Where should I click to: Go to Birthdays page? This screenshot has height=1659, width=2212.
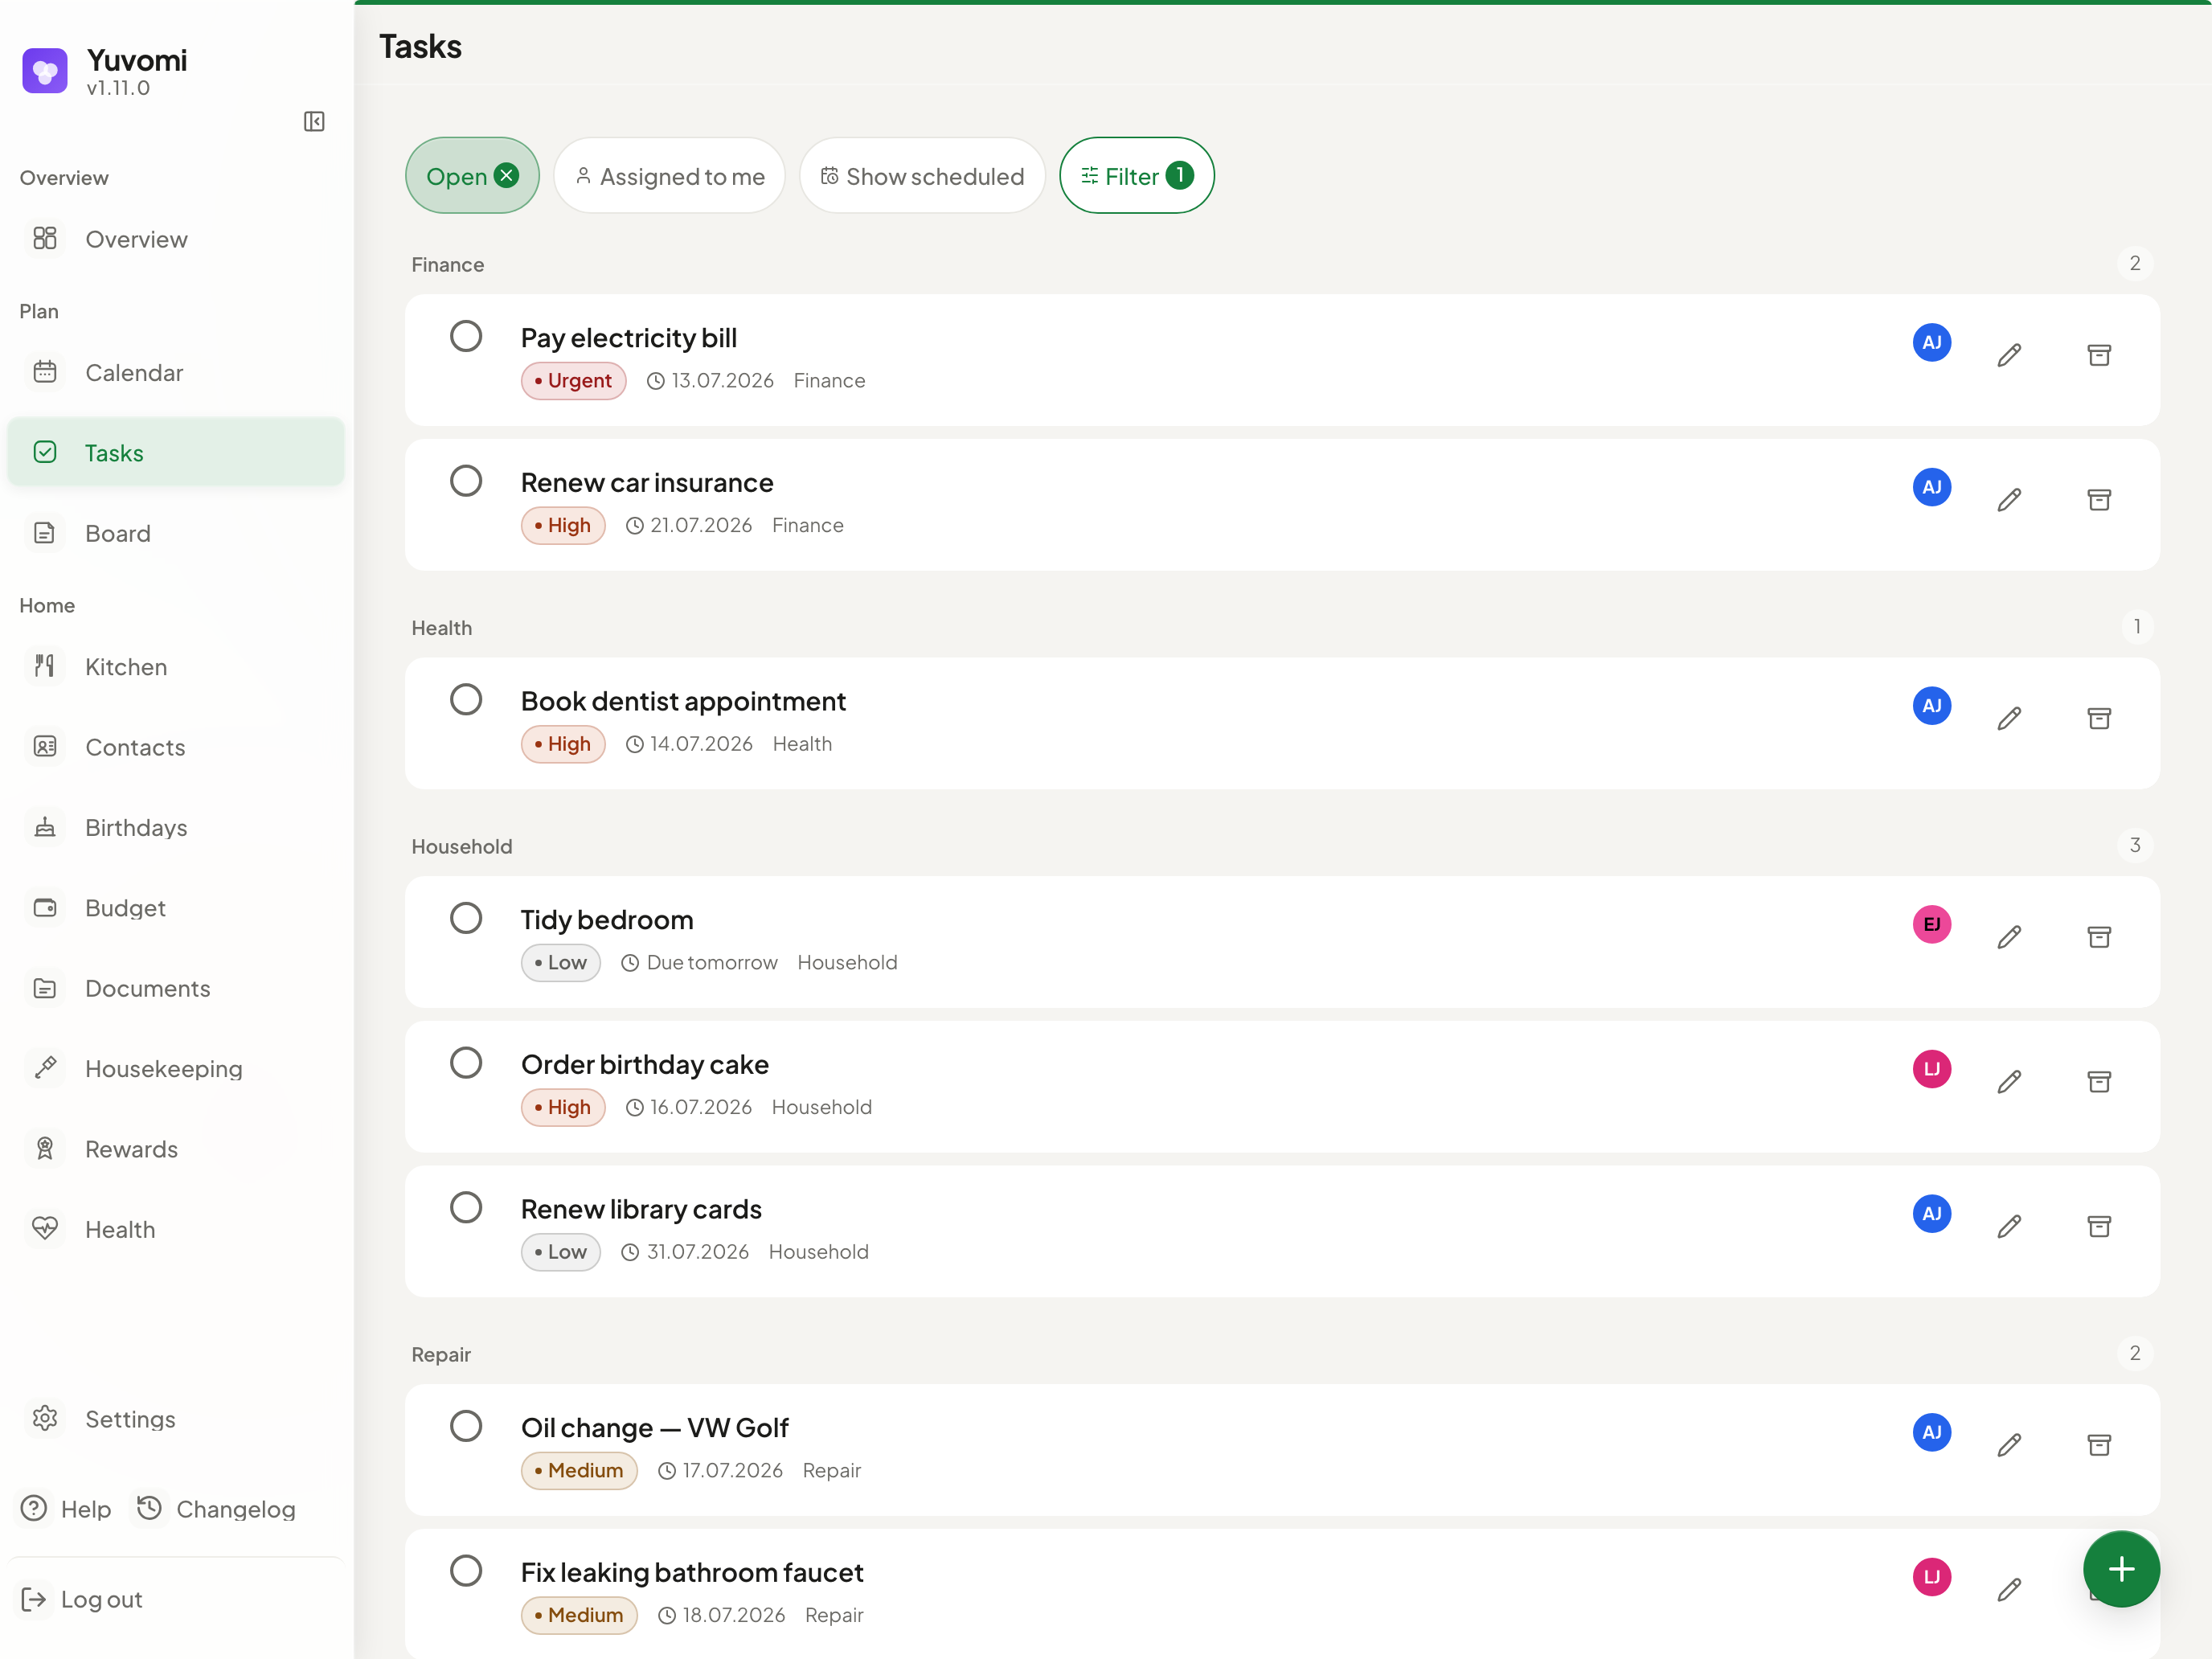click(176, 828)
